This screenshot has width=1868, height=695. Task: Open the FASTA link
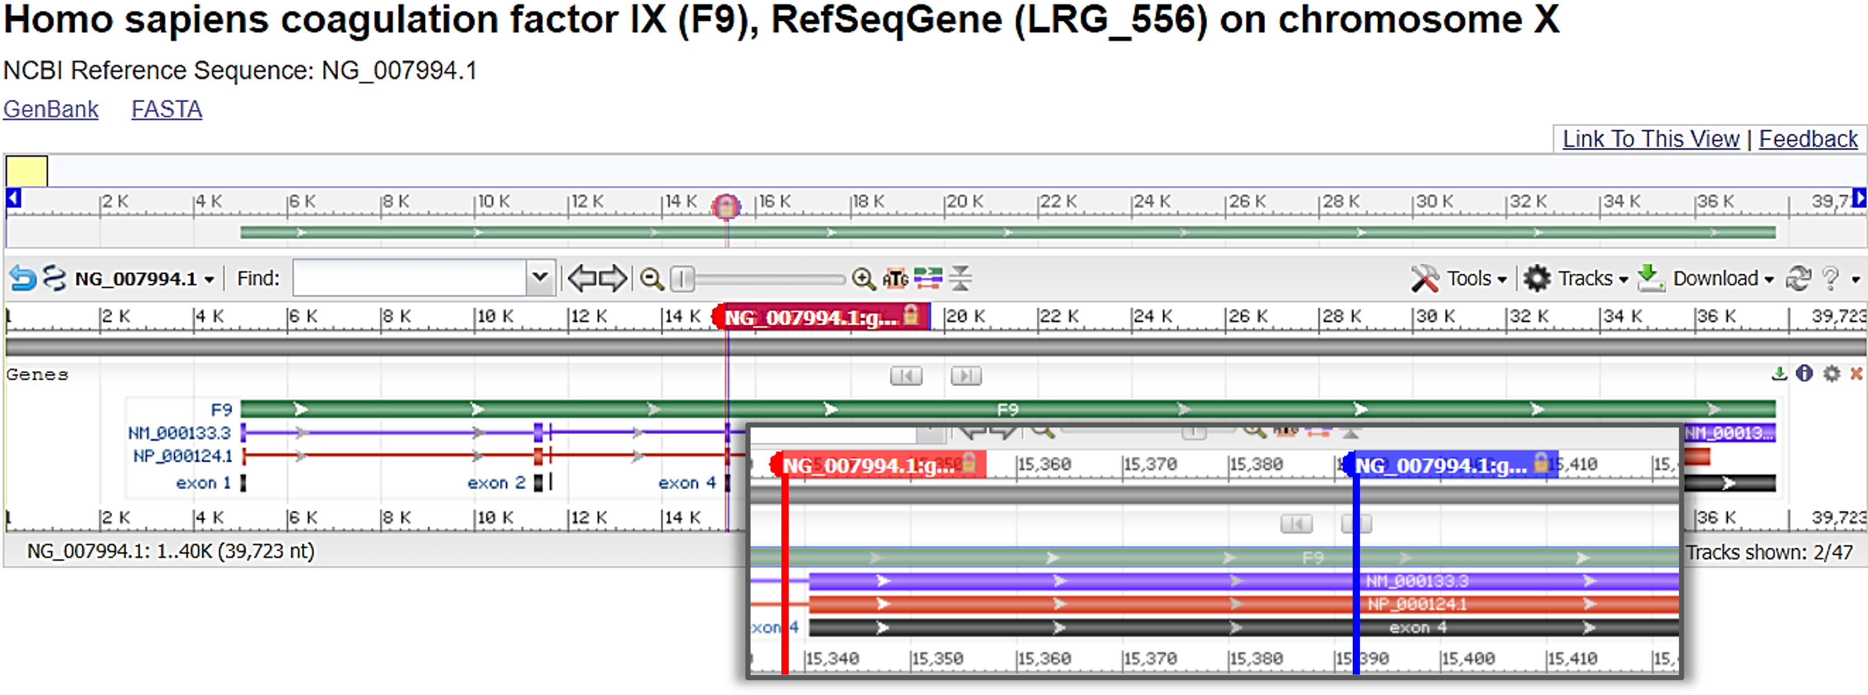click(166, 109)
